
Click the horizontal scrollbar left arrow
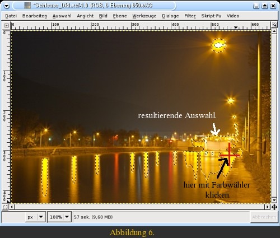12,207
